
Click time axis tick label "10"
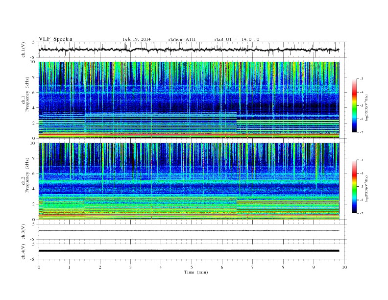[344, 267]
